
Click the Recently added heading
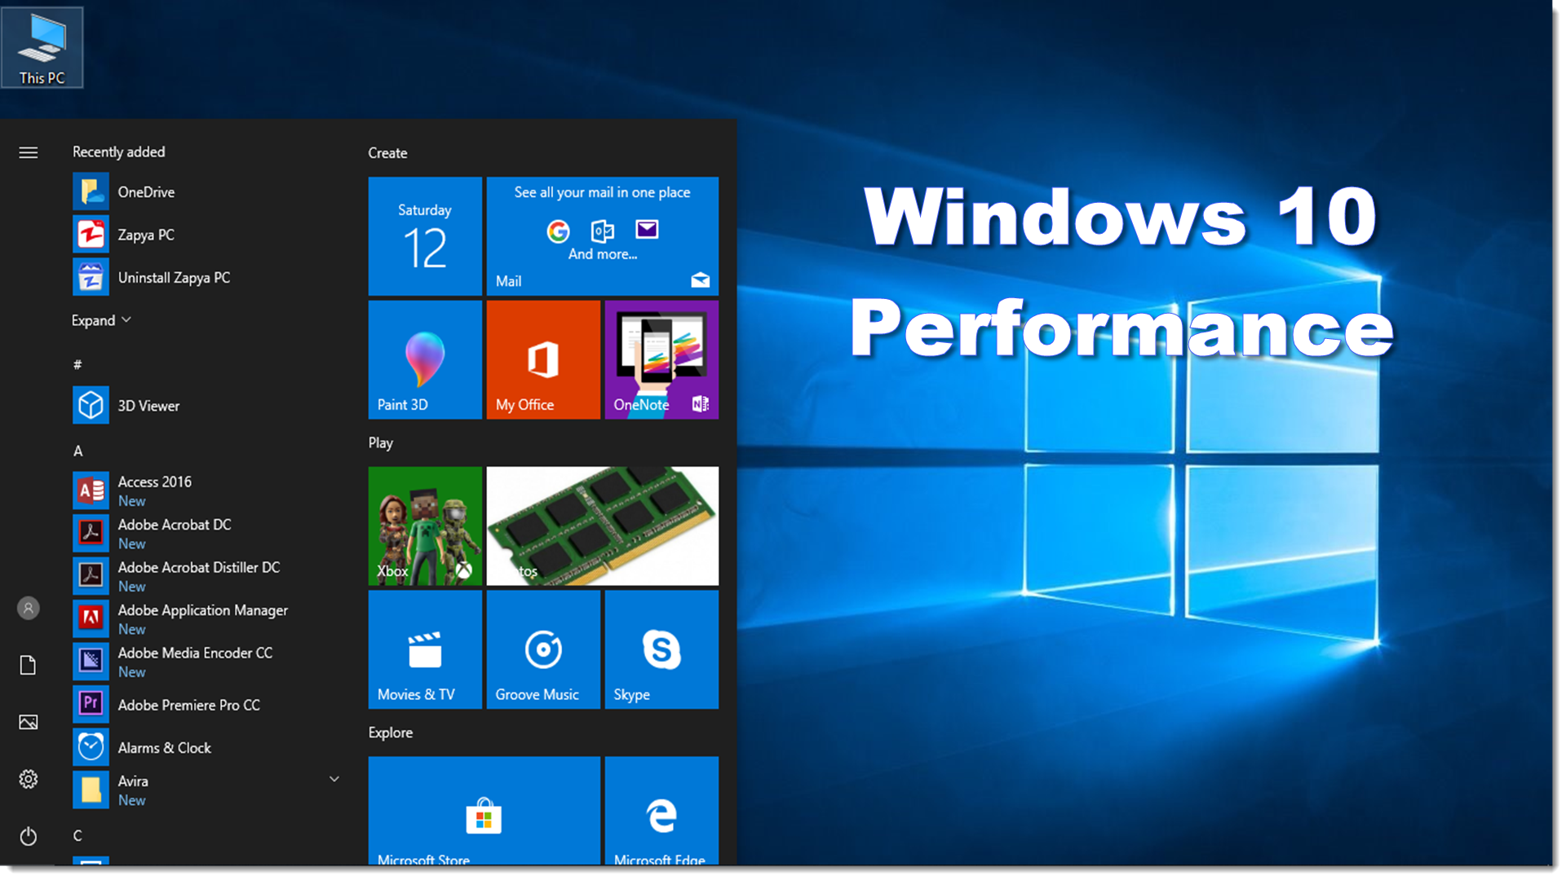tap(119, 152)
